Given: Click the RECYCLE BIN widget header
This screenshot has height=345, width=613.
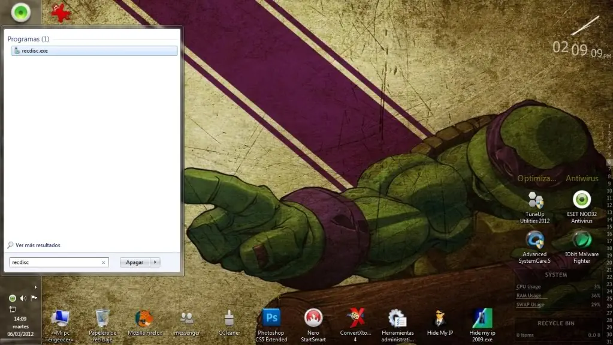Looking at the screenshot, I should 556,323.
